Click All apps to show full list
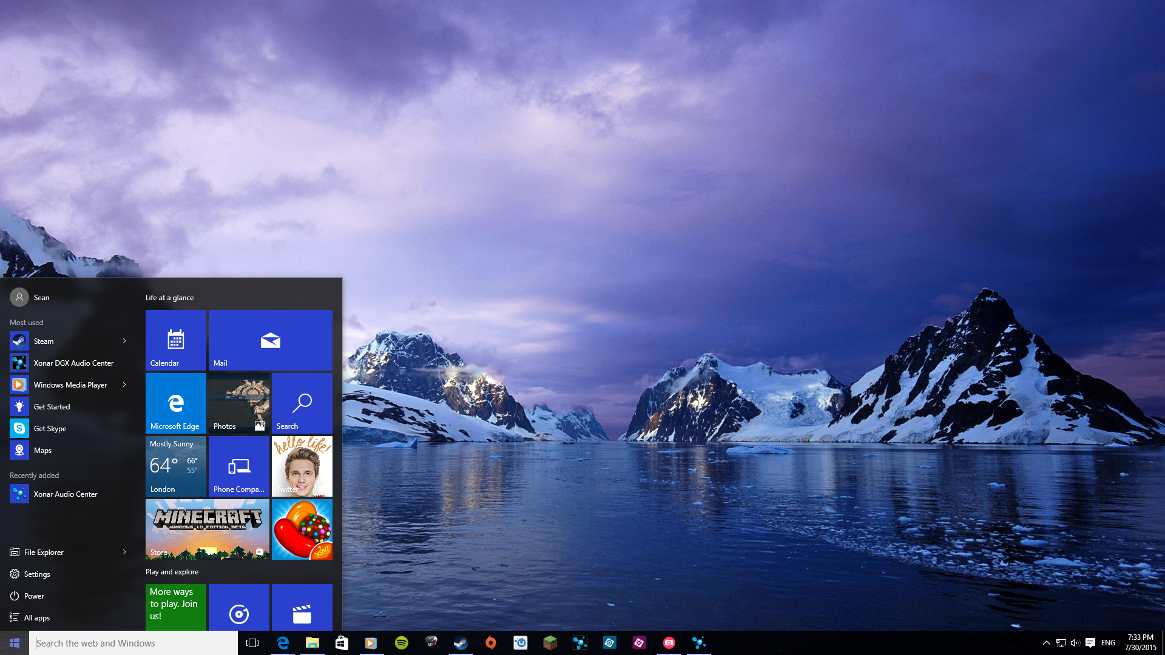This screenshot has height=655, width=1165. [38, 617]
